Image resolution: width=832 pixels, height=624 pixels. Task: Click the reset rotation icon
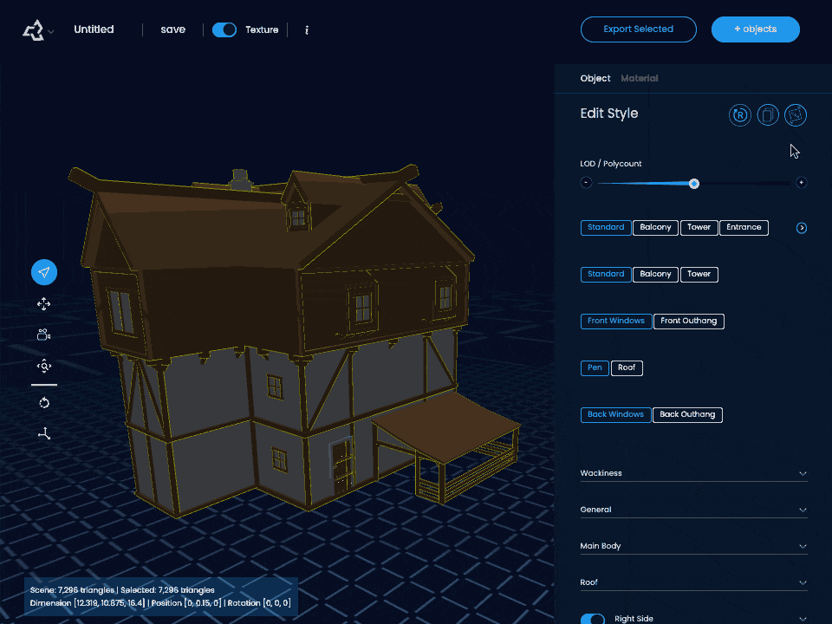click(x=44, y=403)
